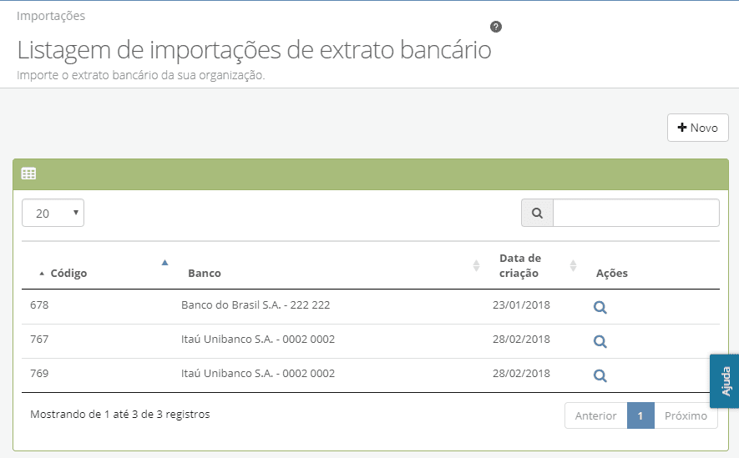739x458 pixels.
Task: Click the plus icon on Novo button
Action: point(682,128)
